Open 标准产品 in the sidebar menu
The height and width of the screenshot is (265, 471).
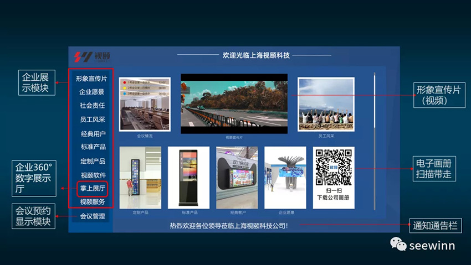(x=91, y=147)
